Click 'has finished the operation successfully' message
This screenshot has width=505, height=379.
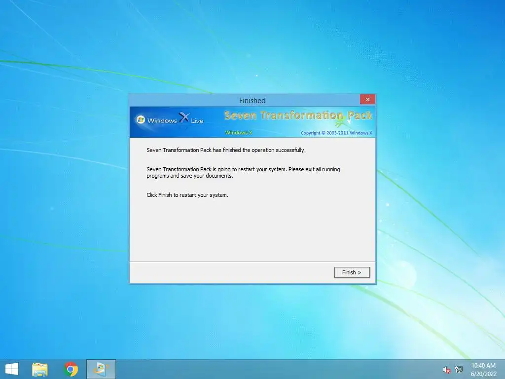[226, 150]
